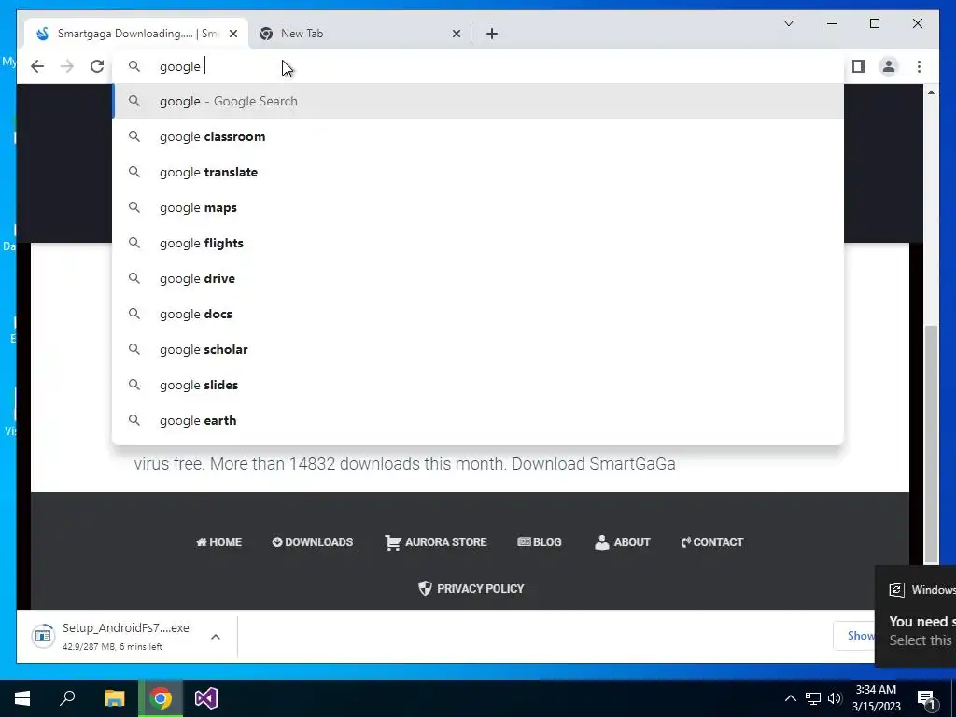This screenshot has width=956, height=717.
Task: Click the network tray icon
Action: tap(813, 698)
